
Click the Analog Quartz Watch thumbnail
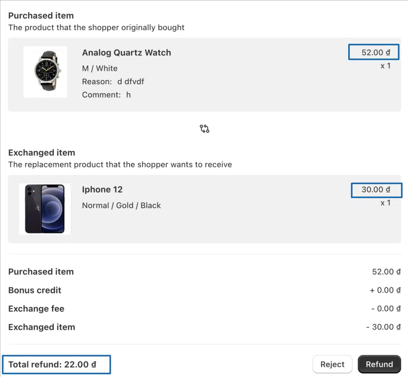pos(45,72)
